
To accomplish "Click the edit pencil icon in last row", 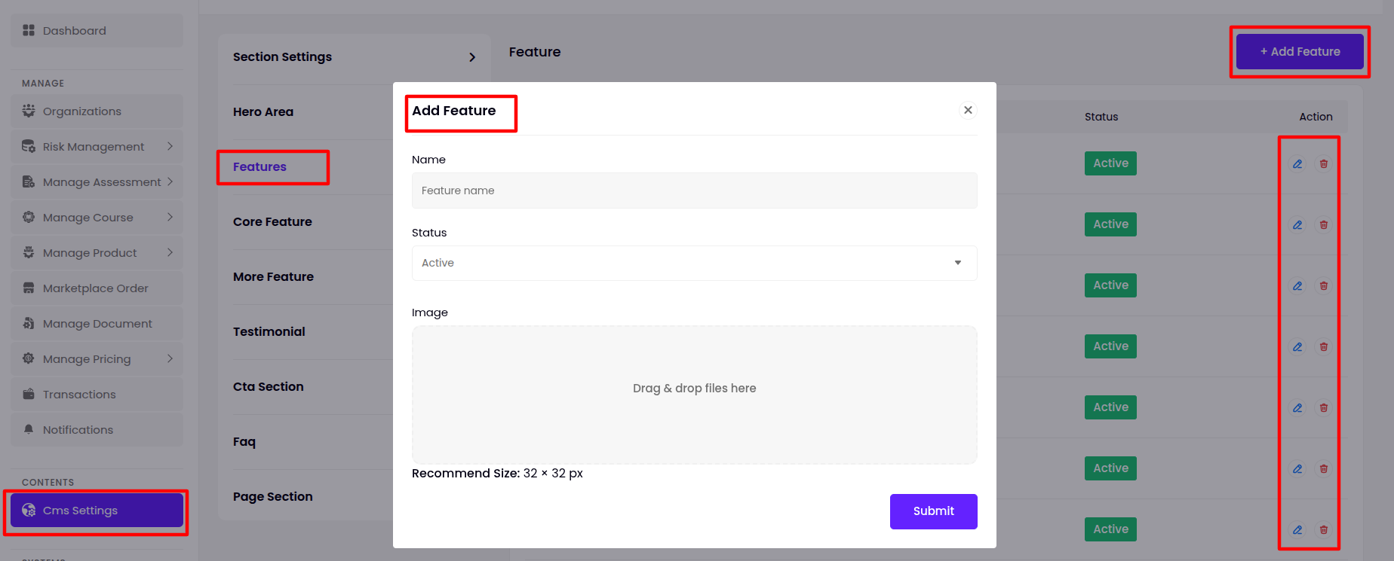I will [1297, 529].
